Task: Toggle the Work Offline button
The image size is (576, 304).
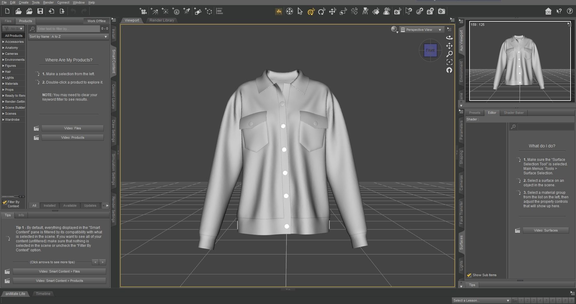Action: click(x=96, y=21)
